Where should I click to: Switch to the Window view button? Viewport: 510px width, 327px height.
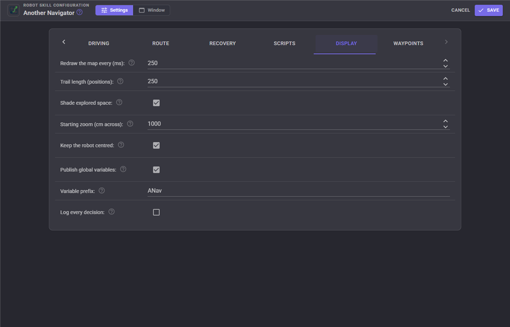pyautogui.click(x=151, y=10)
